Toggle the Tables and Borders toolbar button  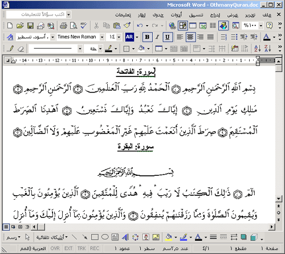click(183, 26)
